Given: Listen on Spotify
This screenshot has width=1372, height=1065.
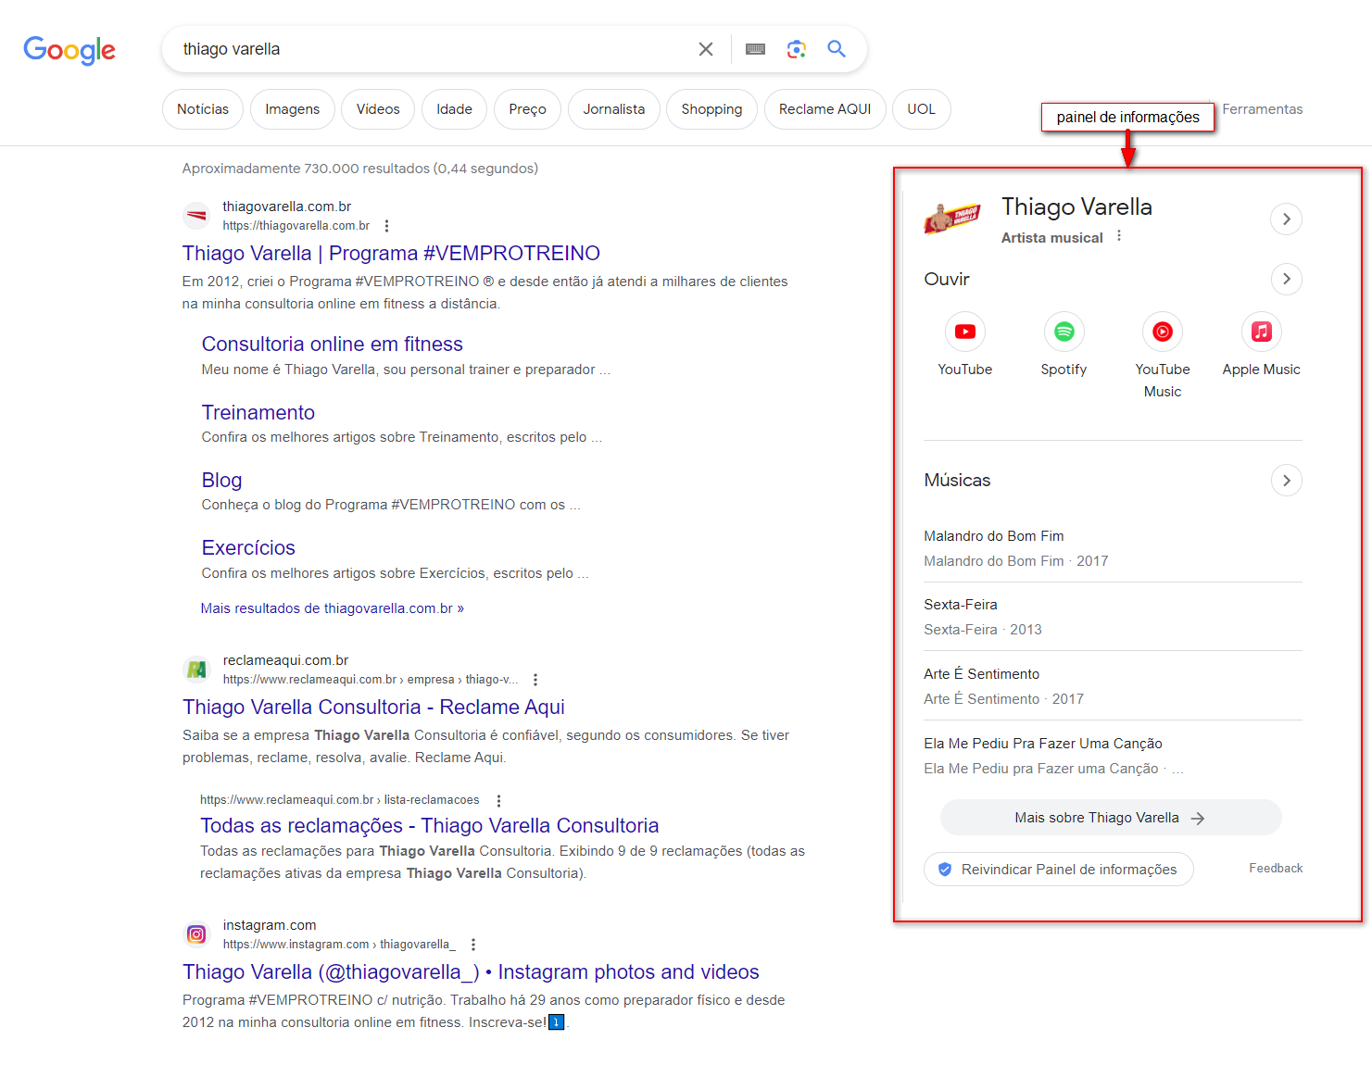Looking at the screenshot, I should tap(1064, 332).
